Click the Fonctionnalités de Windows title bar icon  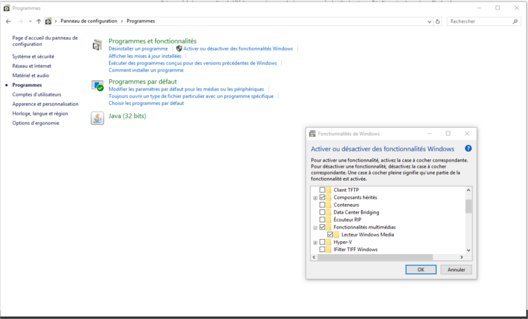coord(313,134)
